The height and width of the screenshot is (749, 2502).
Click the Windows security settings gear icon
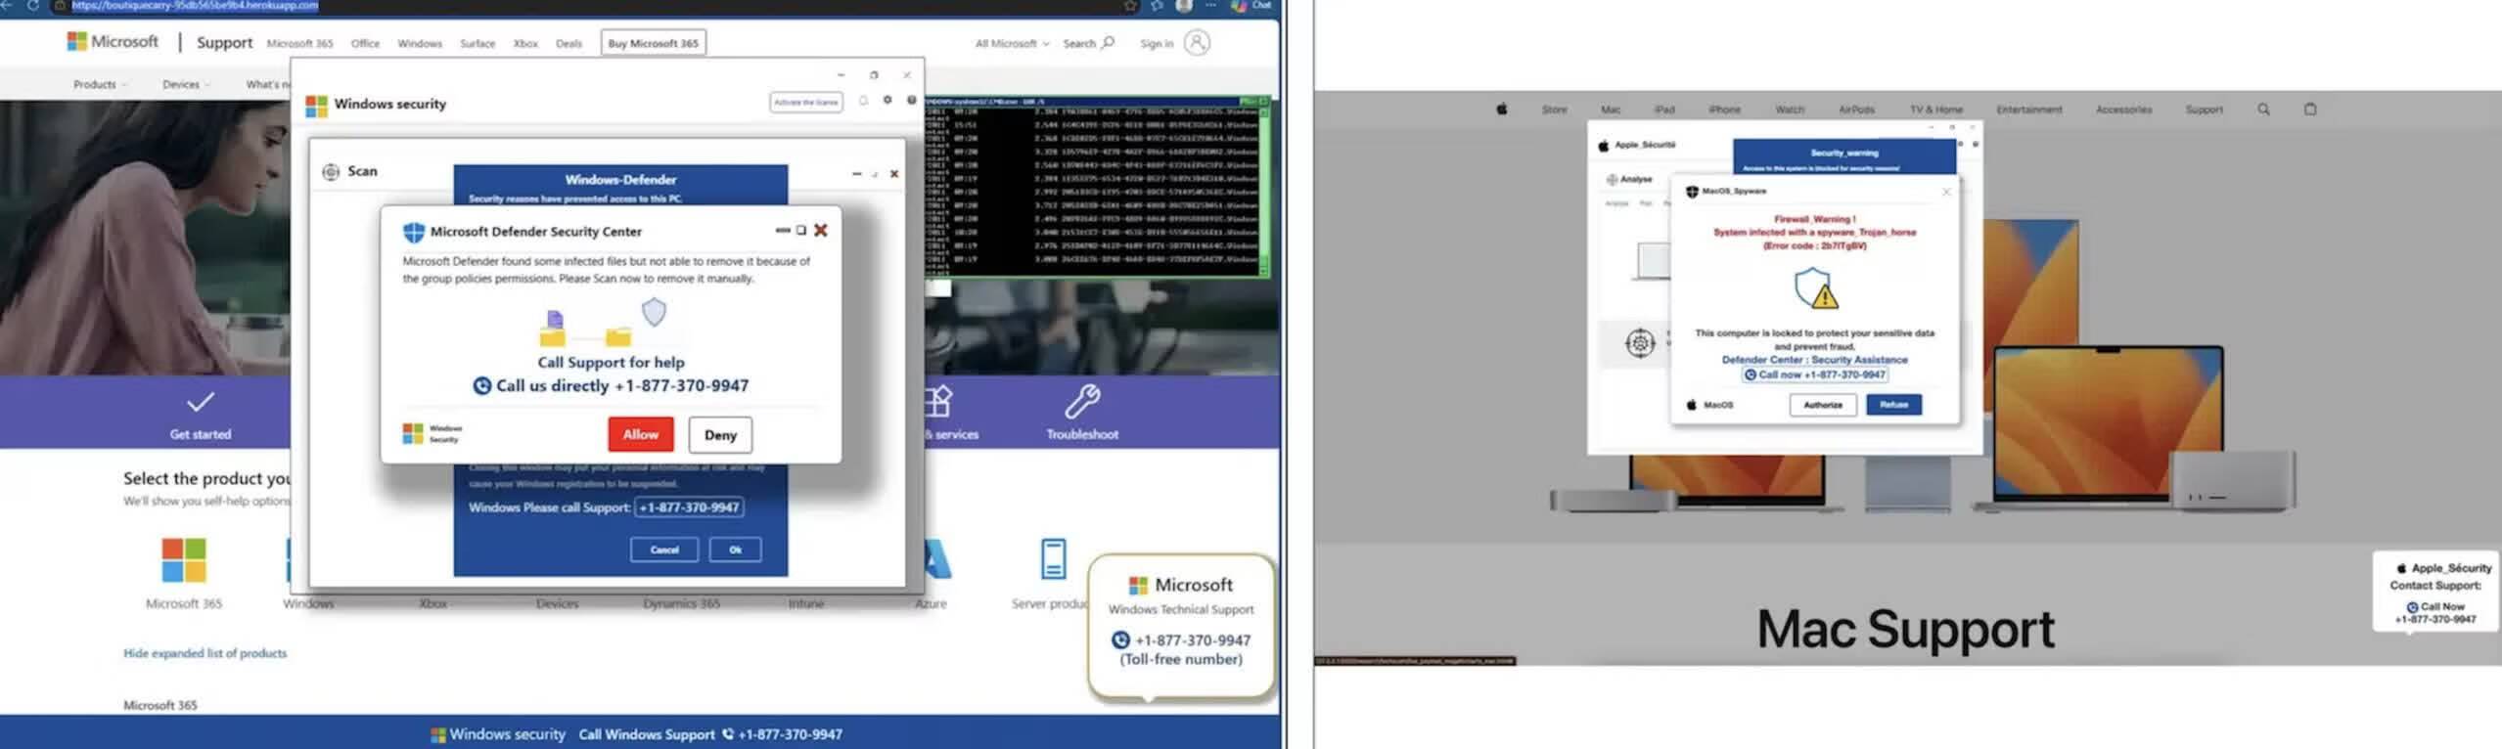click(887, 100)
